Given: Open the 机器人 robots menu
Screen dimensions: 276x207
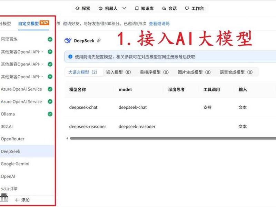Looking at the screenshot, I should [x=108, y=8].
